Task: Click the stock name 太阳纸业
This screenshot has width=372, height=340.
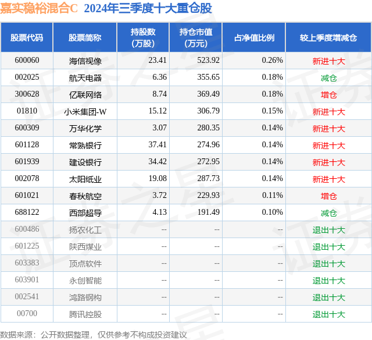Action: [85, 179]
